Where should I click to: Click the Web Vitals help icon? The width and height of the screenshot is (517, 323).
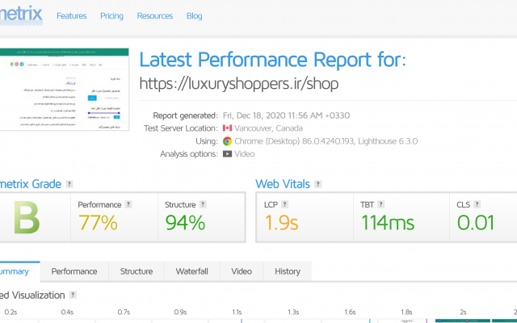click(317, 184)
